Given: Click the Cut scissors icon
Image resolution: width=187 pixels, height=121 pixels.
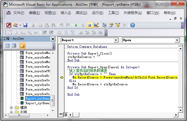Looking at the screenshot, I should tap(34, 25).
